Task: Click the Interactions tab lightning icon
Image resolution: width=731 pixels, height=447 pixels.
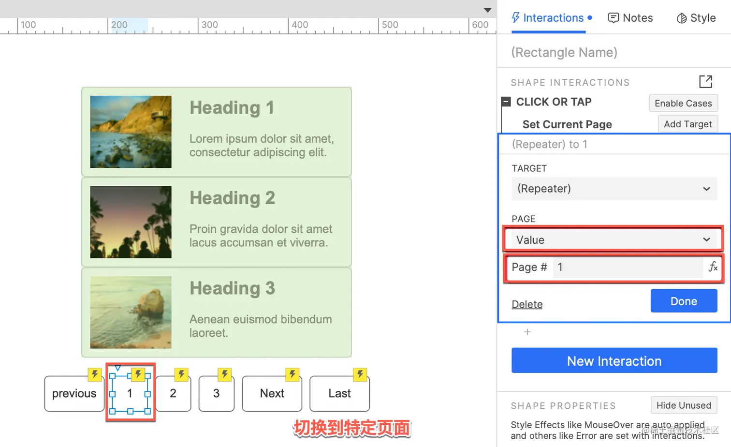Action: coord(515,18)
